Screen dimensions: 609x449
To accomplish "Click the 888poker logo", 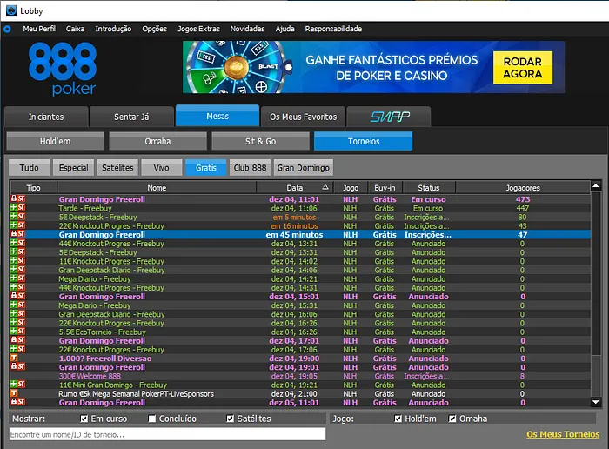I will click(63, 69).
